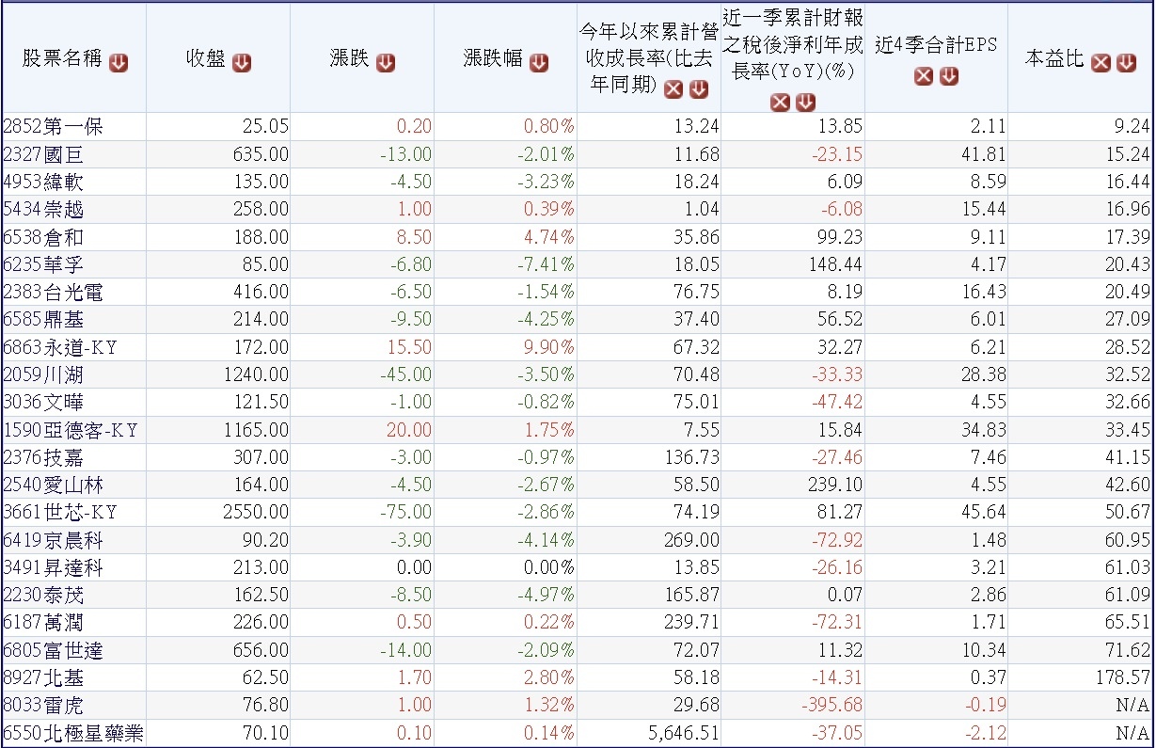Image resolution: width=1156 pixels, height=748 pixels.
Task: Sort 本益比 column arrow icon
Action: (x=1126, y=63)
